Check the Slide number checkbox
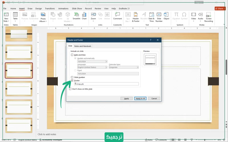The image size is (228, 142). [x=72, y=77]
